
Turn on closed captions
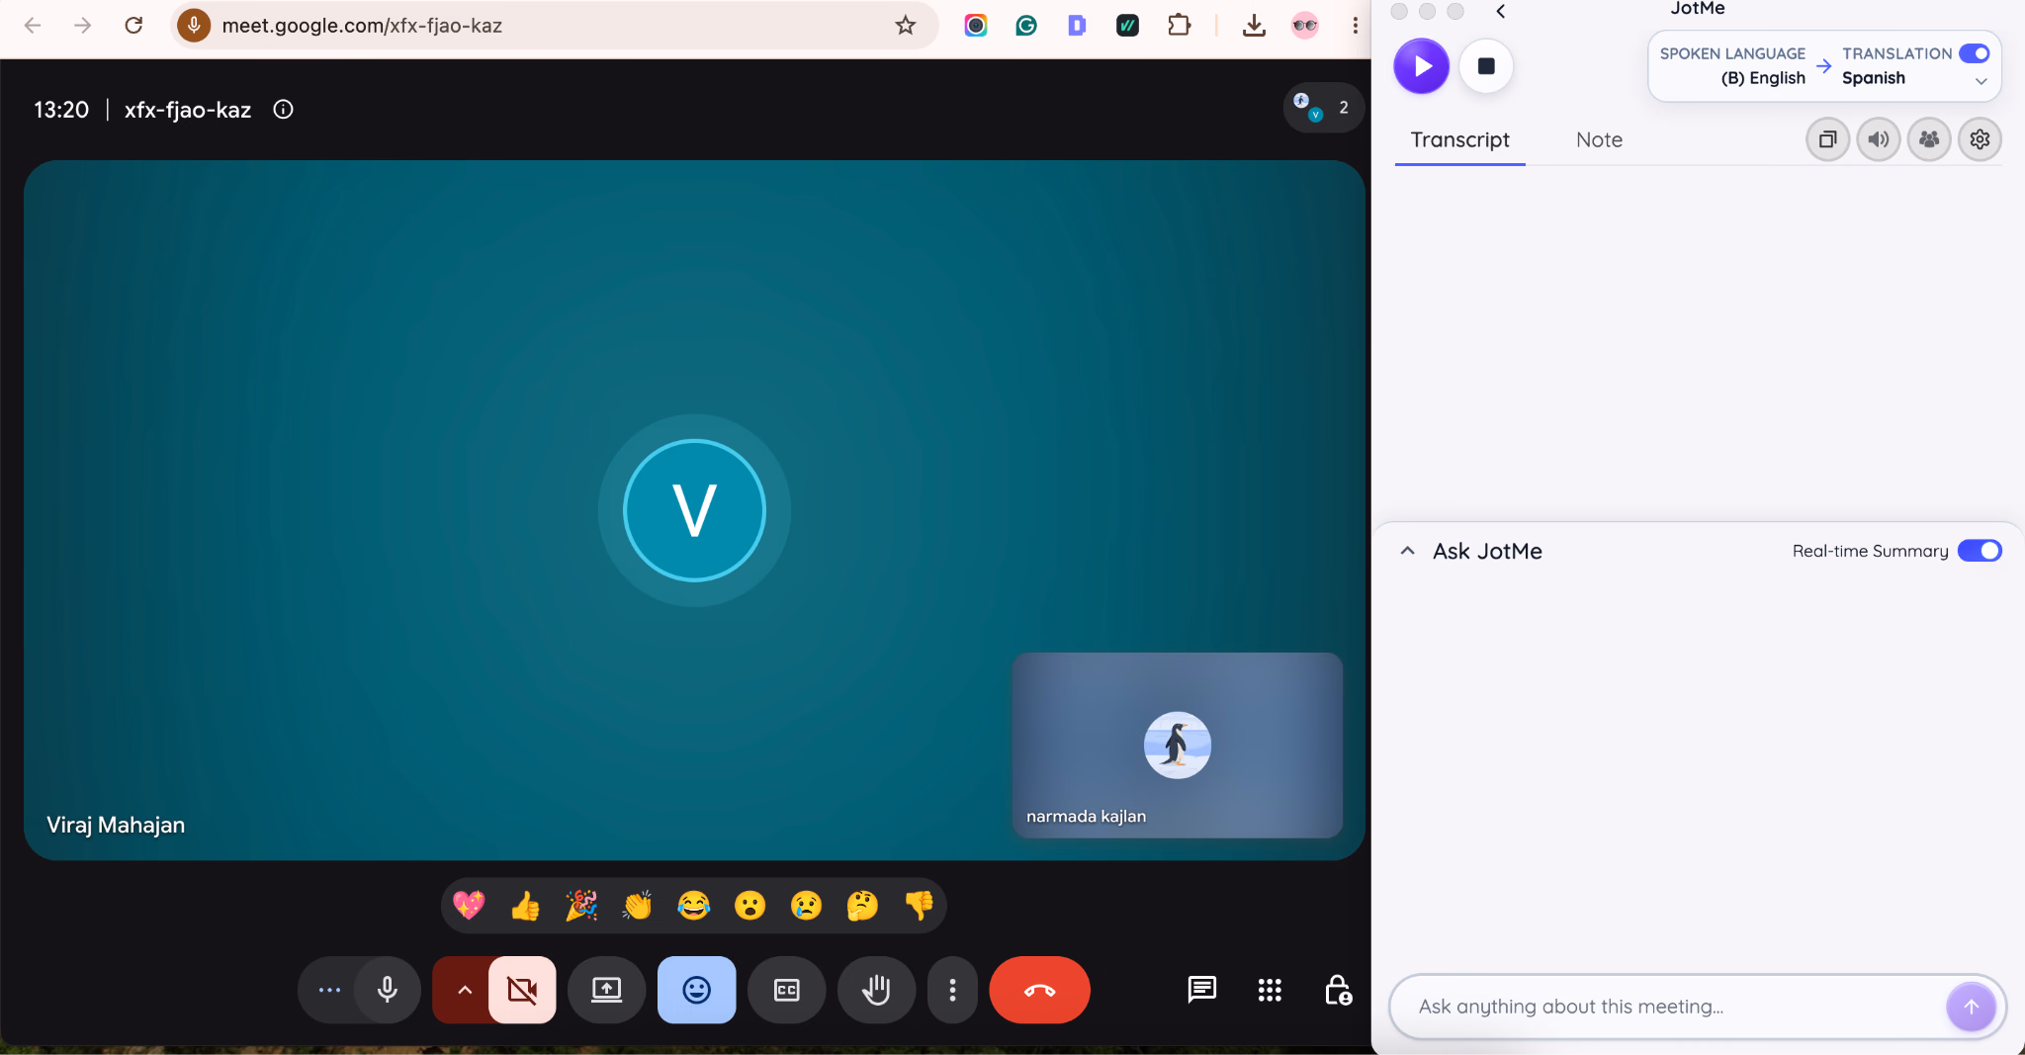[787, 990]
